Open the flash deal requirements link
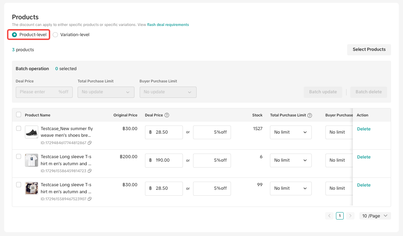 [168, 25]
